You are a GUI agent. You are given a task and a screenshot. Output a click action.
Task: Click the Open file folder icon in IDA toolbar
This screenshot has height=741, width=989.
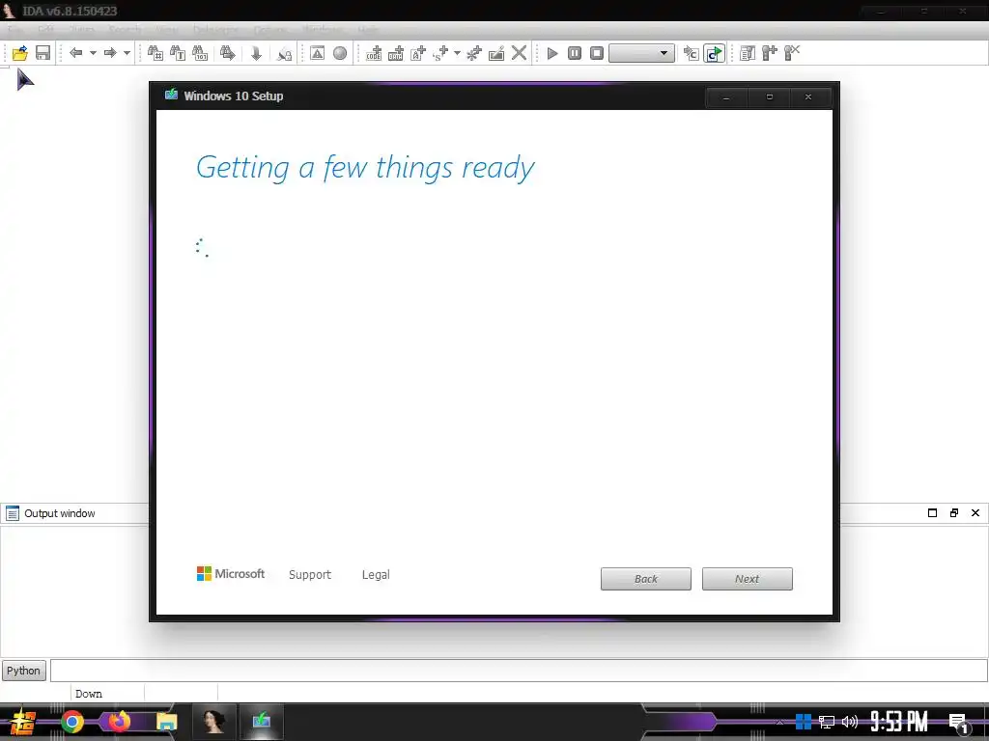(20, 53)
